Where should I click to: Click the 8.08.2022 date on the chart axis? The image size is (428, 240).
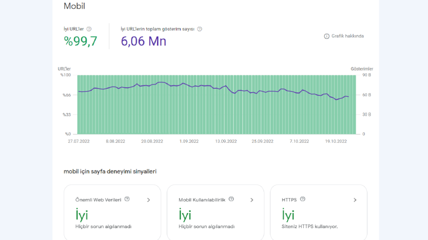pyautogui.click(x=116, y=141)
